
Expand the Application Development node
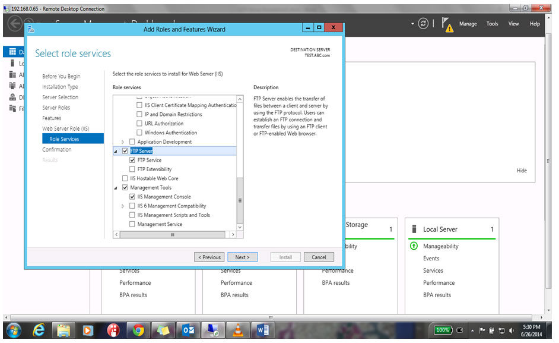click(123, 142)
